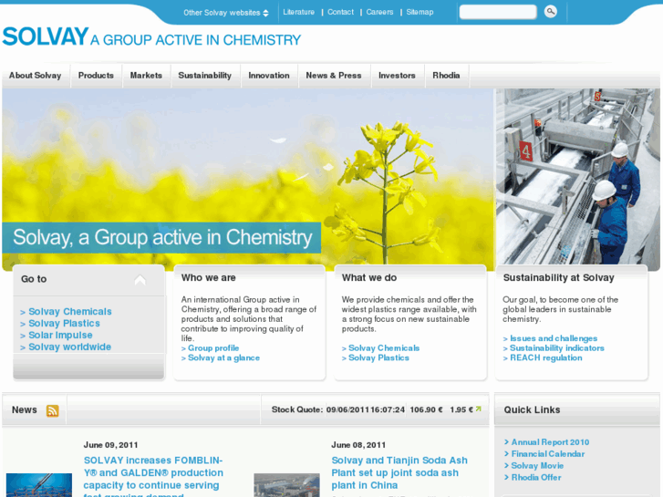Click the stock quote timestamp 09/06/2011 16:07:24

[366, 409]
